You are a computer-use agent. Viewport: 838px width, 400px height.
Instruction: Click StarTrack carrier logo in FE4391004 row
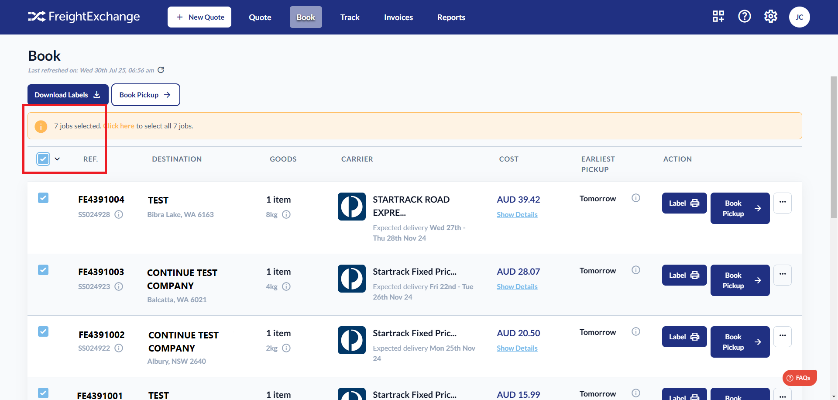coord(352,207)
